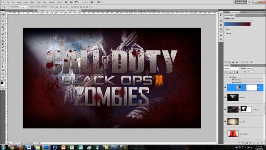This screenshot has width=266, height=150.
Task: Select the Eraser tool
Action: tap(3, 47)
